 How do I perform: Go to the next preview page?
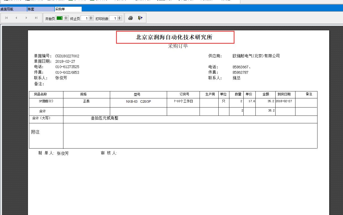point(26,18)
